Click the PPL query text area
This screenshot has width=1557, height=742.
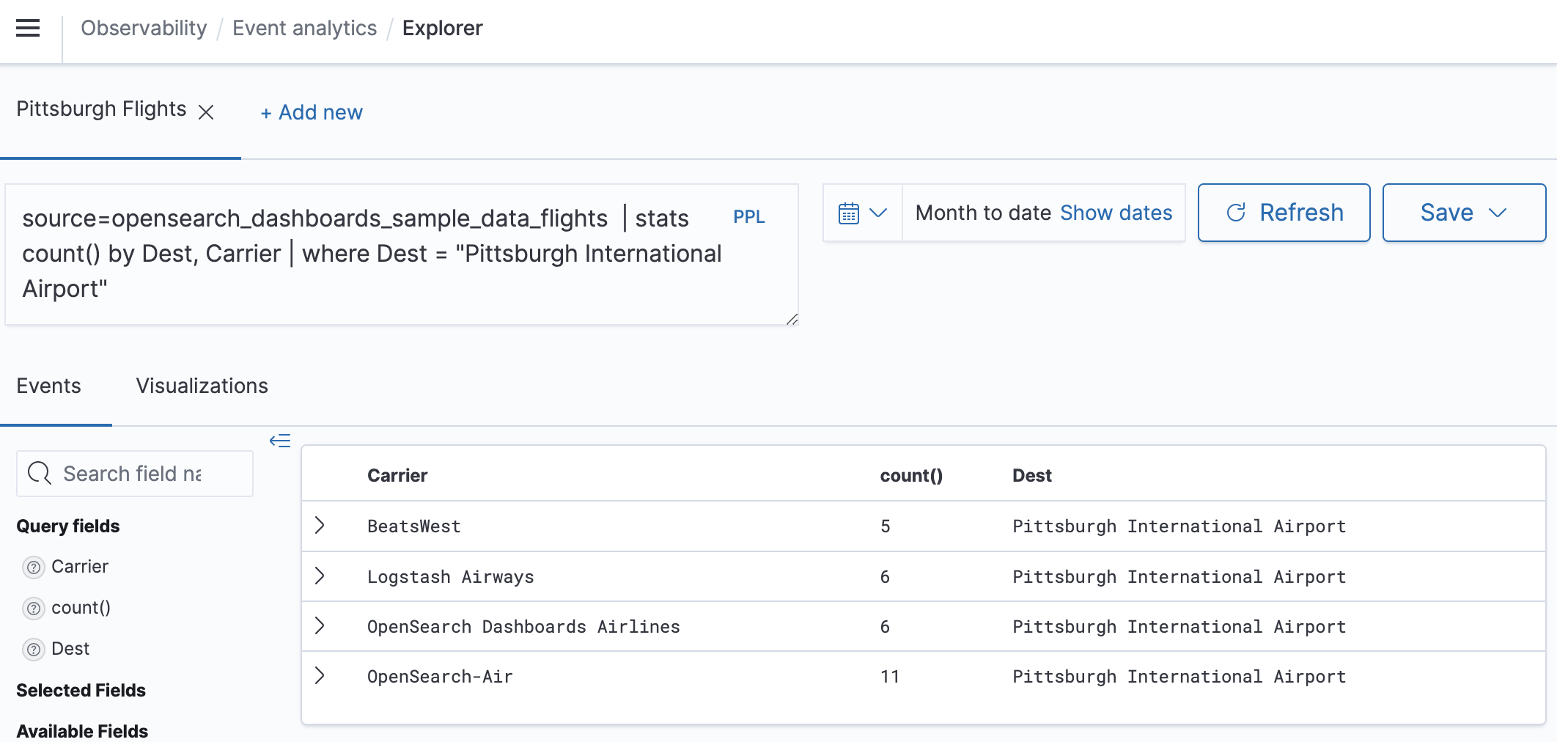click(x=367, y=253)
